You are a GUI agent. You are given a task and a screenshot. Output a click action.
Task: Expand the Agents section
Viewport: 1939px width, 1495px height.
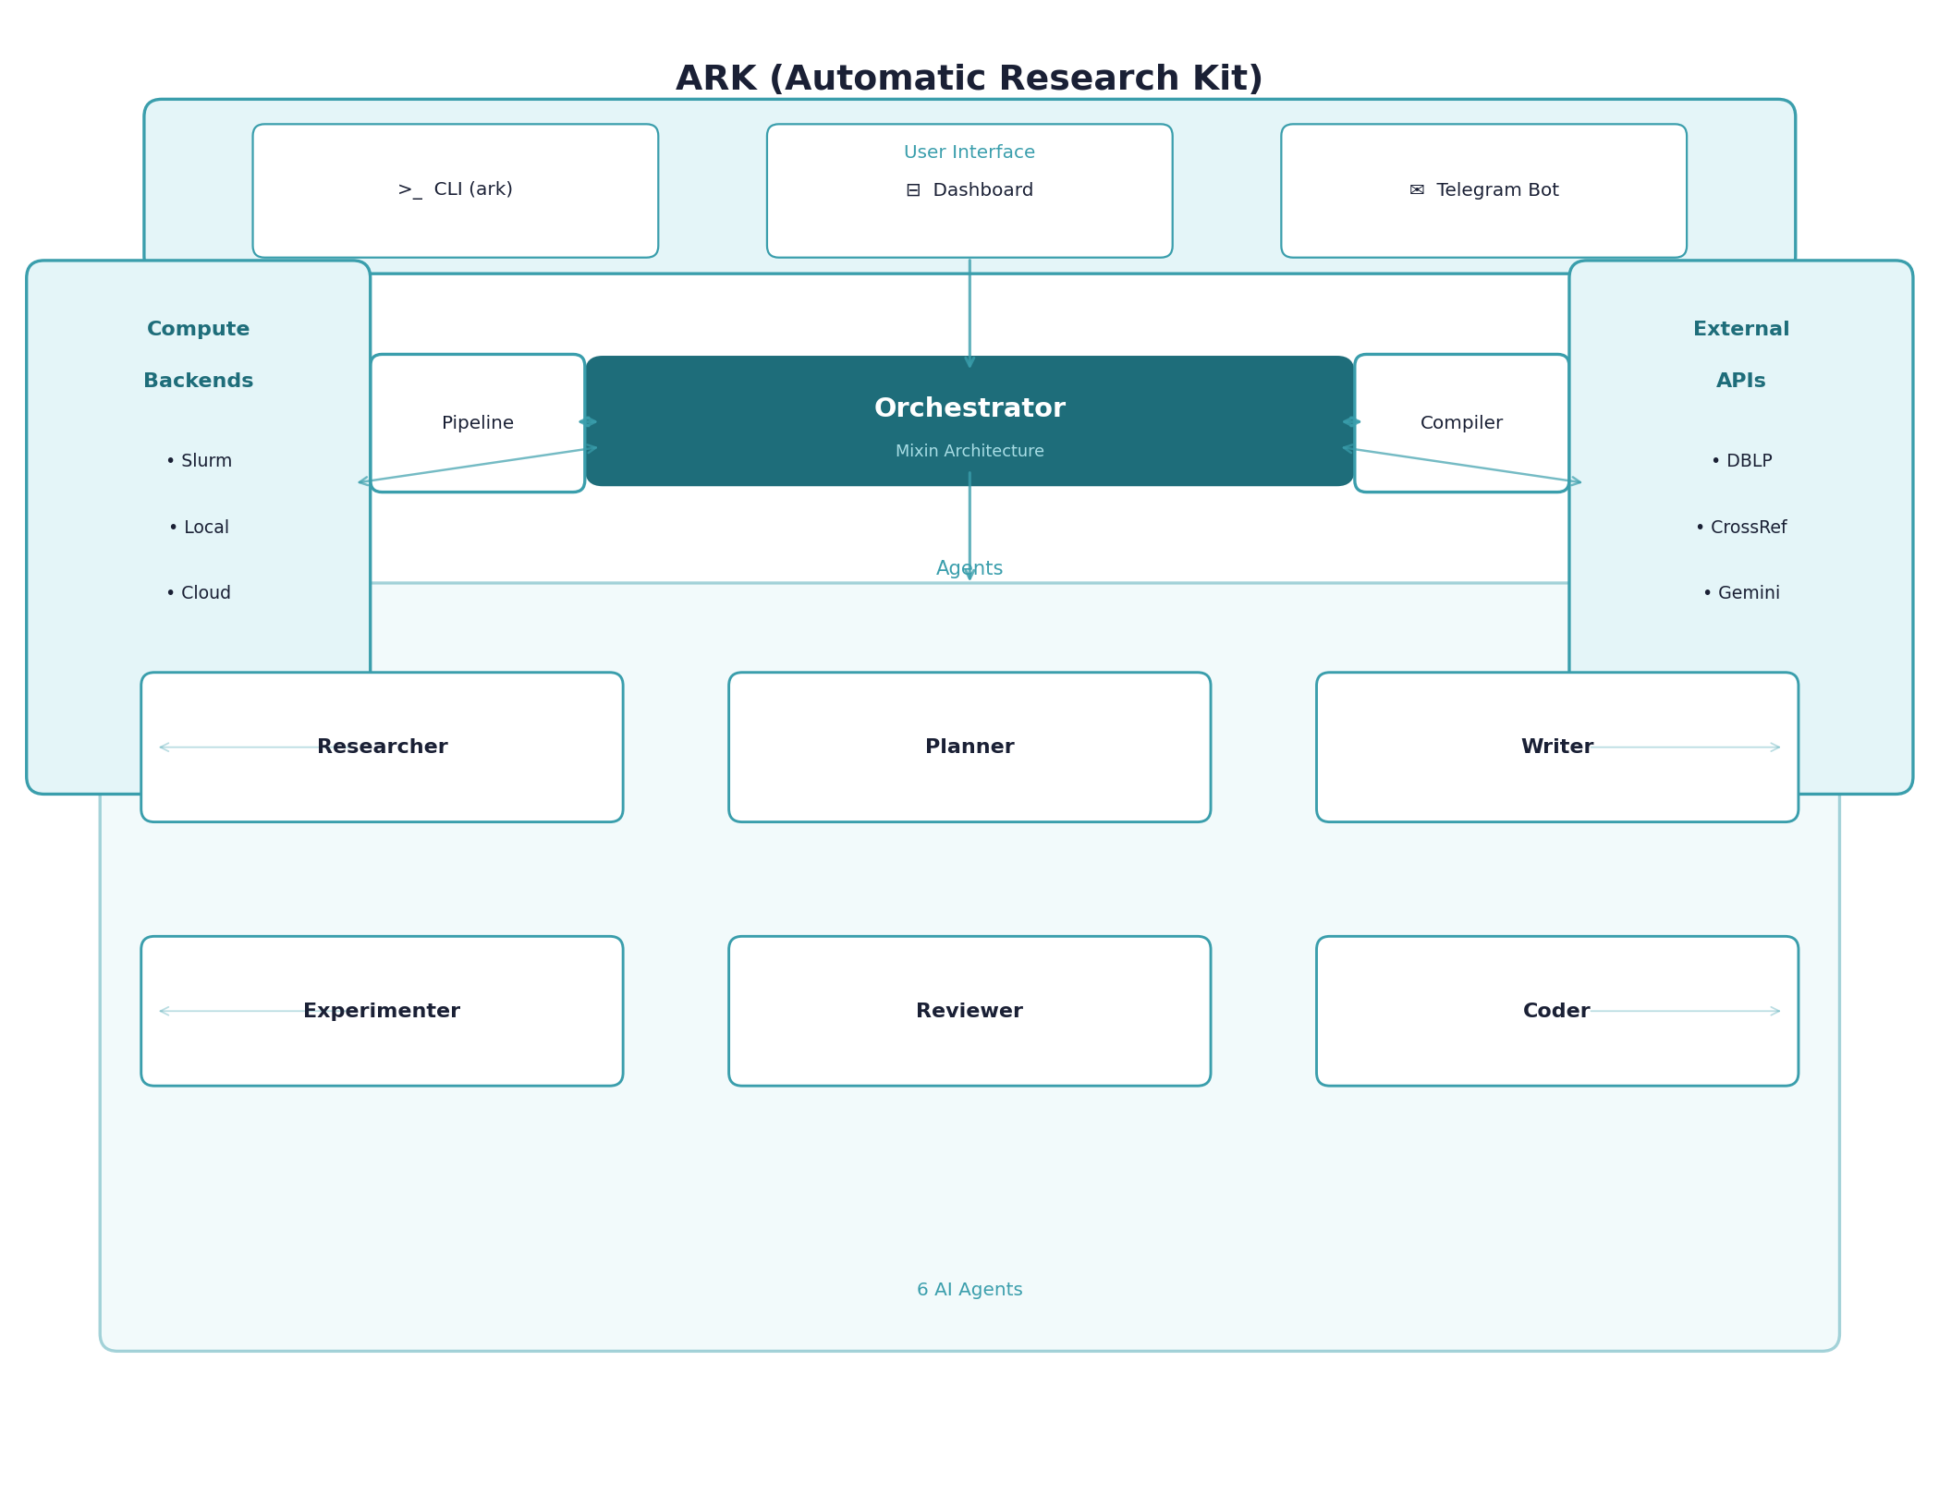click(969, 567)
